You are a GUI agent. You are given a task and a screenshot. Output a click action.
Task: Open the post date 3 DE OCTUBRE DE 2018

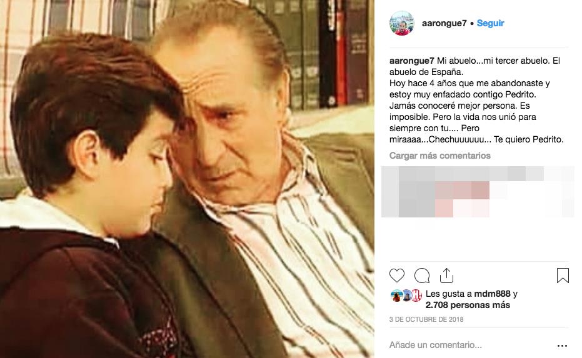426,319
